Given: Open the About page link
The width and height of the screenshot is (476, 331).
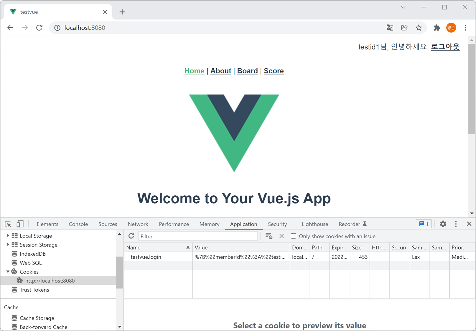Looking at the screenshot, I should click(221, 71).
